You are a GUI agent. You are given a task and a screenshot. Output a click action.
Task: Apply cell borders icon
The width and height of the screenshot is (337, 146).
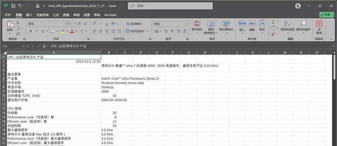coord(52,31)
